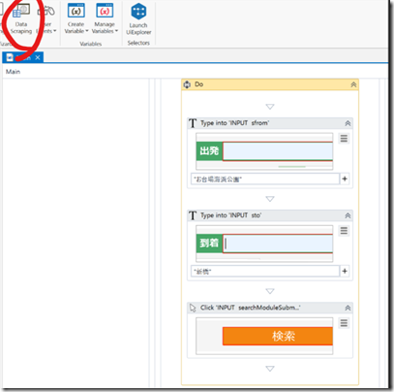
Task: Click plus button beside お台場海浜公園 text field
Action: click(x=345, y=179)
